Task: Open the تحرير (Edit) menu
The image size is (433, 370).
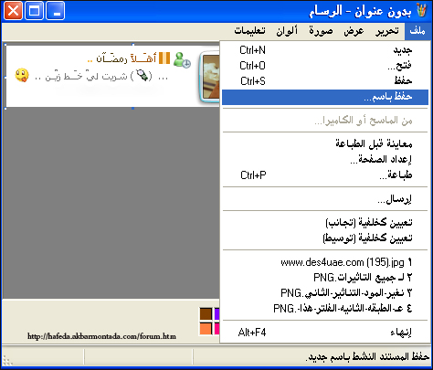Action: coord(387,31)
